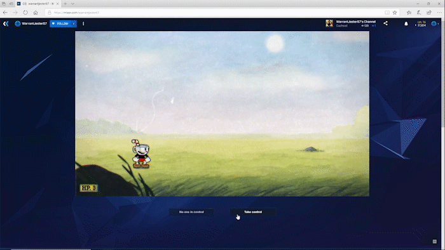Collapse sidebar with double chevron icon

6,23
